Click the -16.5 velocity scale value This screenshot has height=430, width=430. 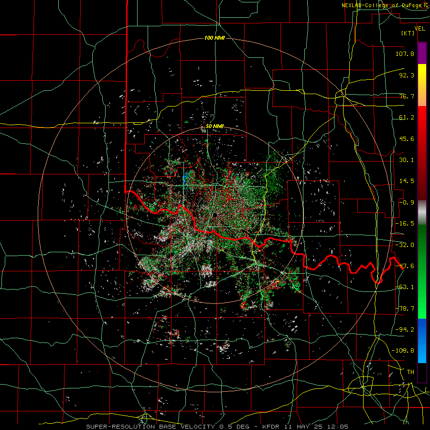pyautogui.click(x=405, y=224)
